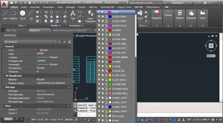Toggle grid display in status bar
Viewport: 223px width, 123px height.
coord(76,120)
